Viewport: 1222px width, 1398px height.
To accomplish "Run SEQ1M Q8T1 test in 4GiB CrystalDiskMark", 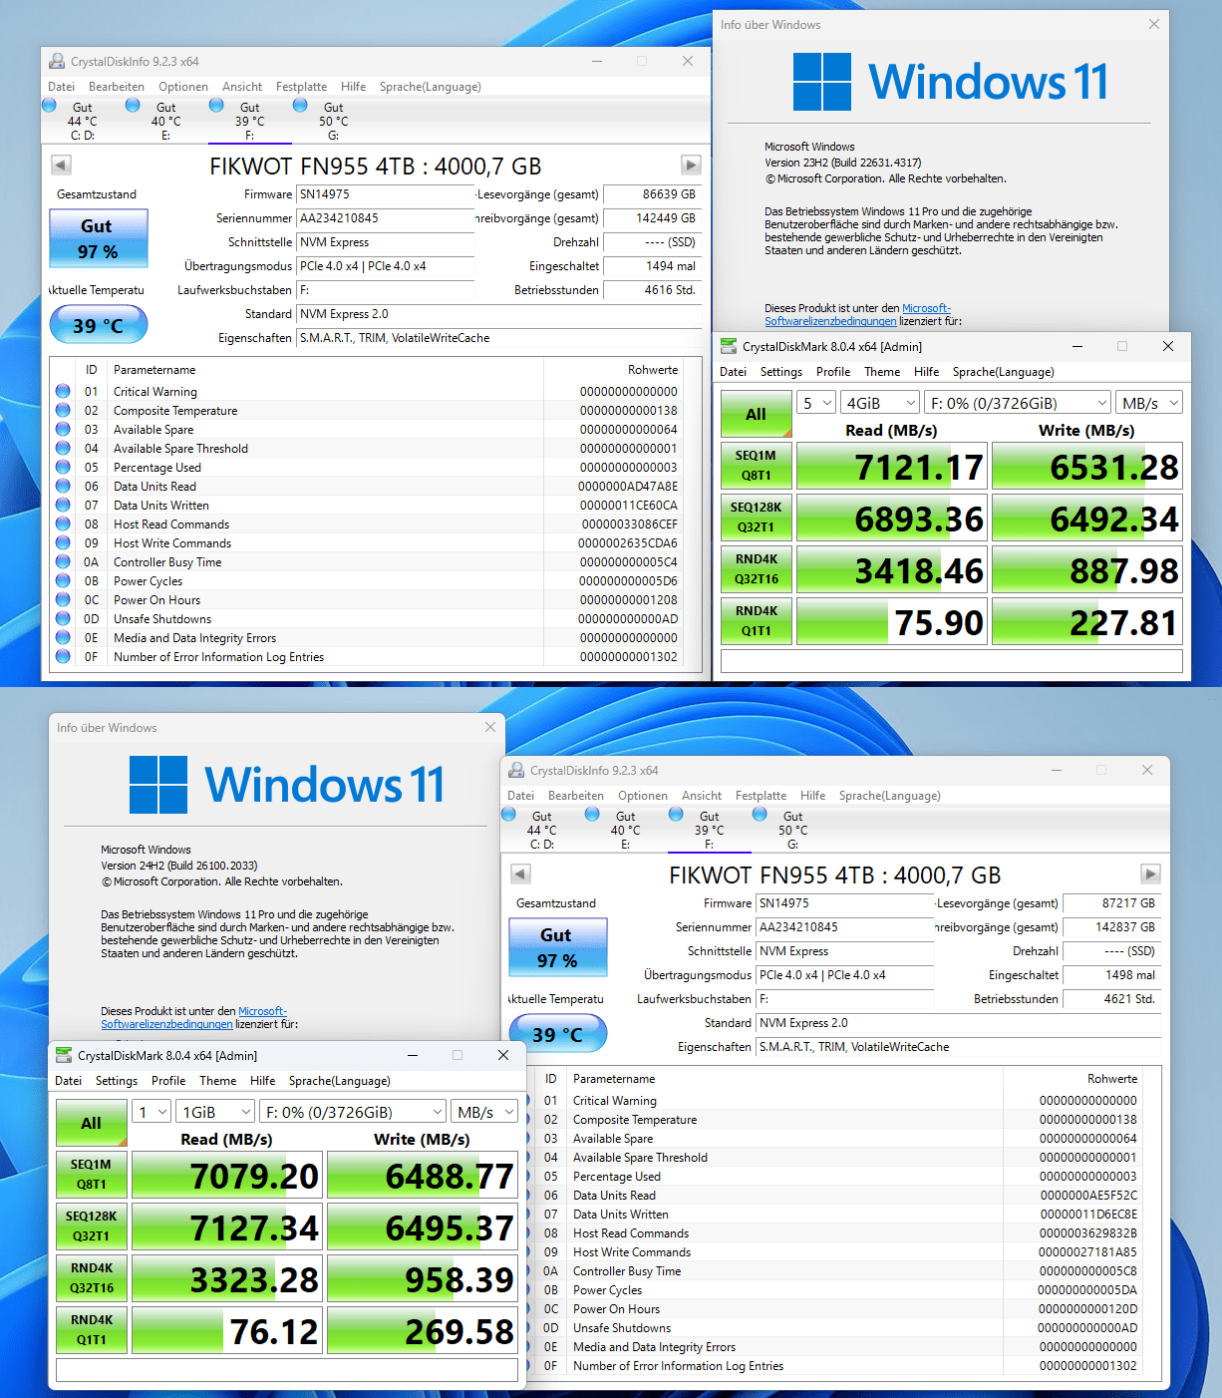I will point(756,466).
